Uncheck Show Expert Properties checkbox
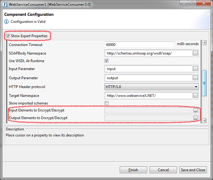The width and height of the screenshot is (213, 180). coord(8,36)
